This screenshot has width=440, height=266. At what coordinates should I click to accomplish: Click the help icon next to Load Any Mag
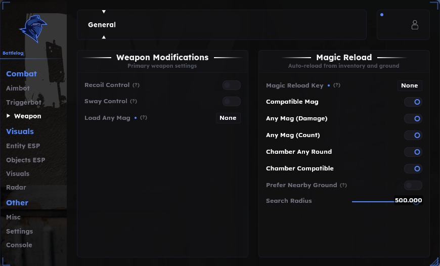click(x=144, y=117)
